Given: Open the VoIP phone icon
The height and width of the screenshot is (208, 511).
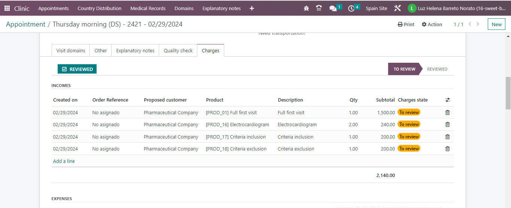Looking at the screenshot, I should pos(319,8).
